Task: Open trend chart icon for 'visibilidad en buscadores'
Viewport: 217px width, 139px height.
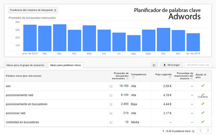Action: point(111,122)
